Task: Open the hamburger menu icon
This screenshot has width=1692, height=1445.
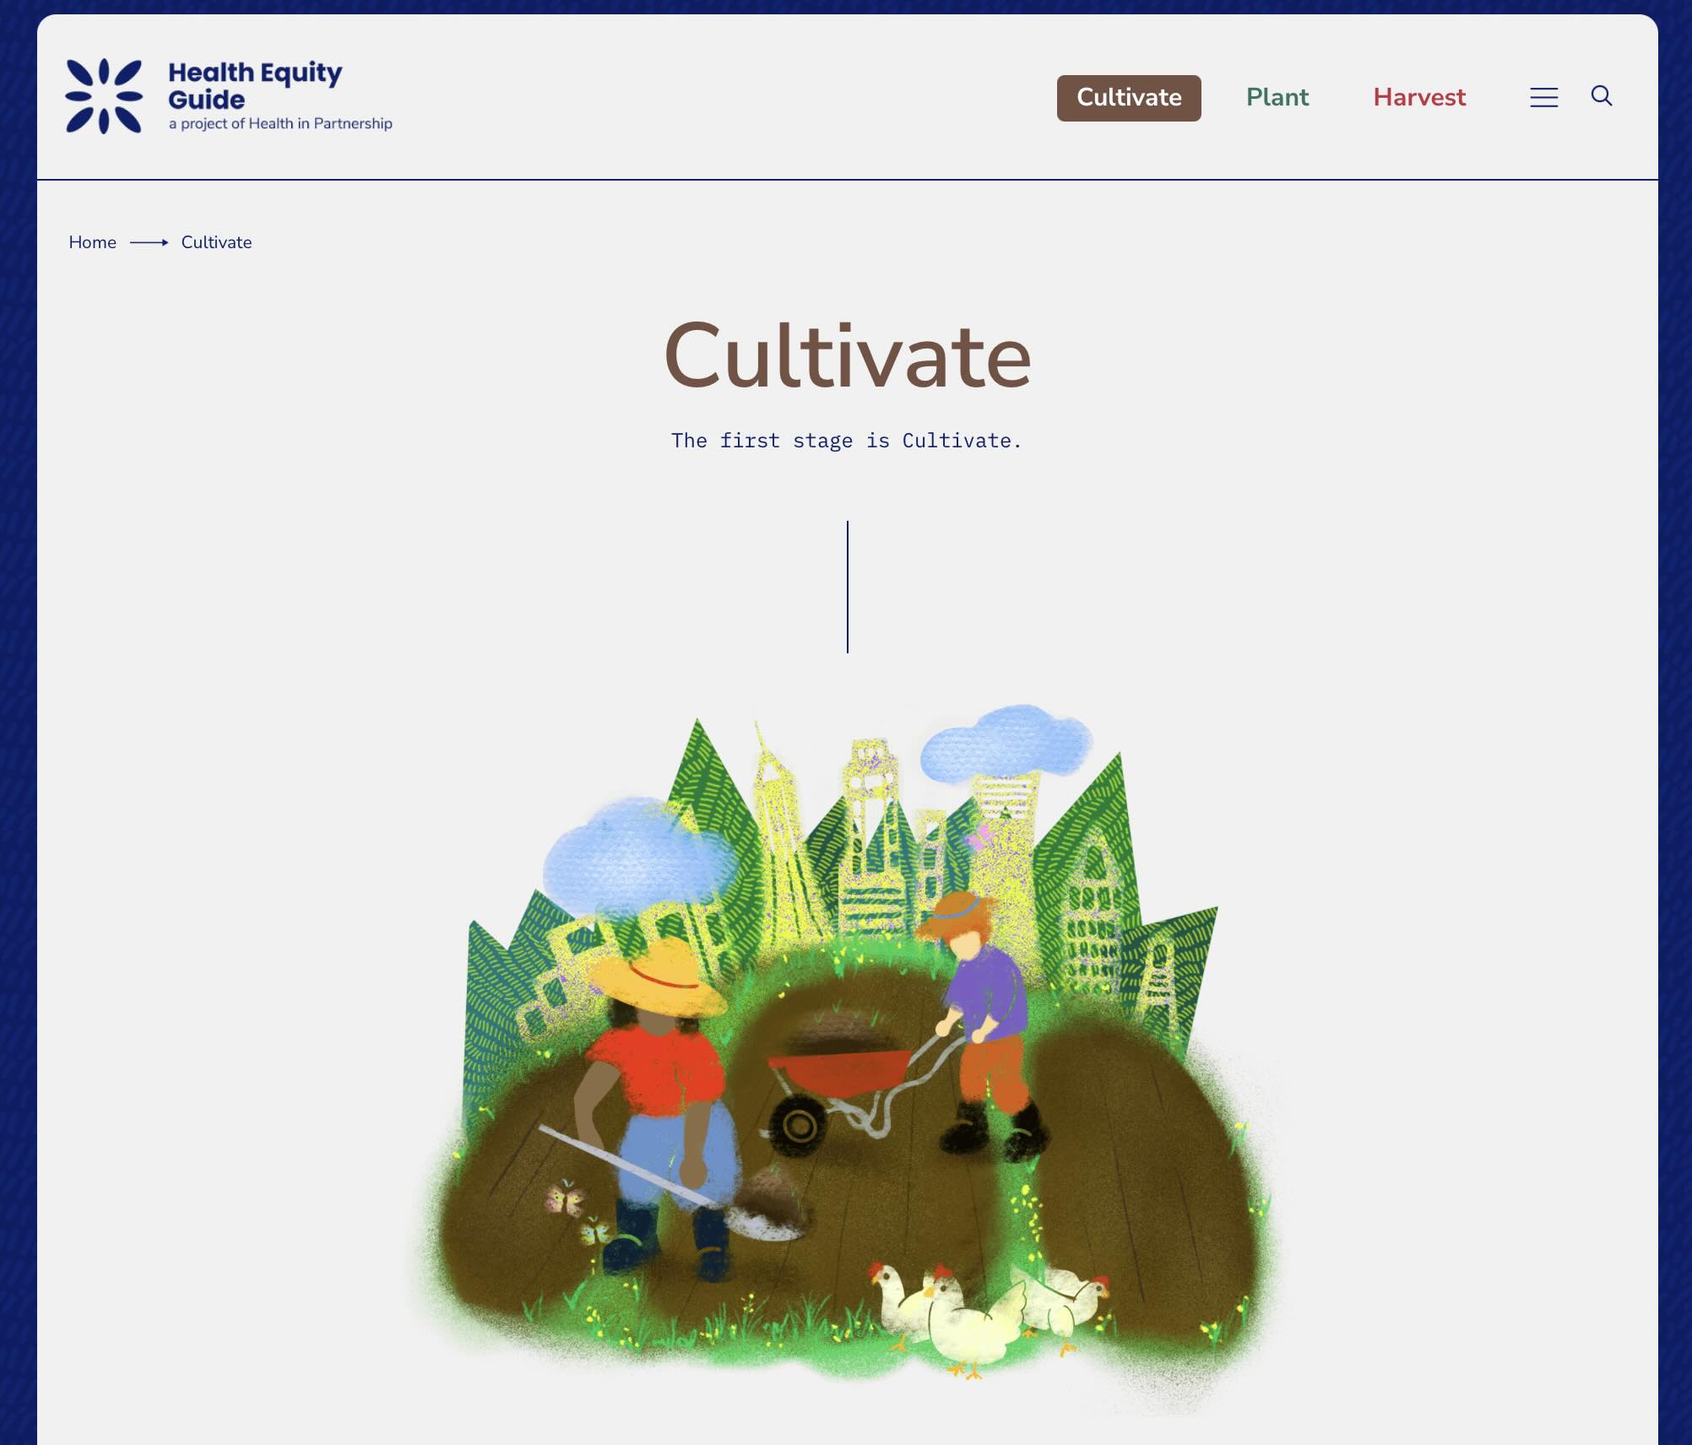Action: tap(1543, 97)
